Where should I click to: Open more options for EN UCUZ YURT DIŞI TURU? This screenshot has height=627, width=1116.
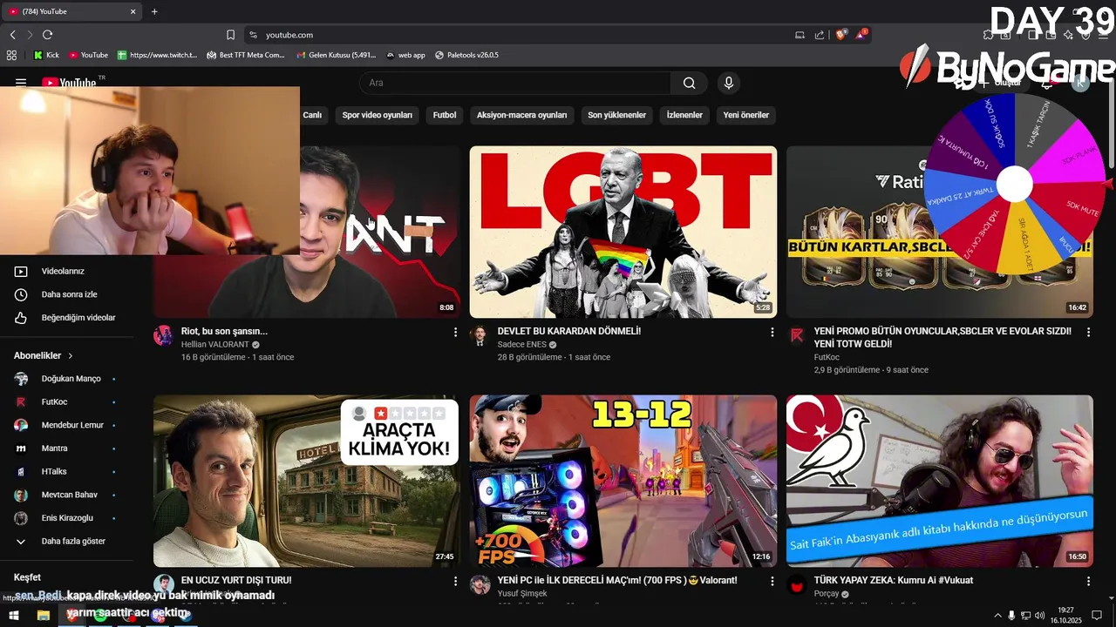[x=455, y=581]
